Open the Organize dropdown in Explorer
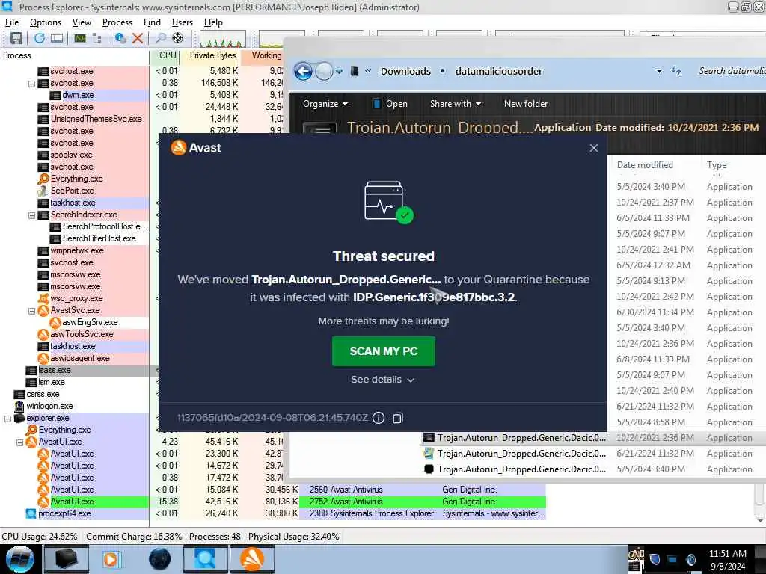The width and height of the screenshot is (766, 574). coord(325,104)
